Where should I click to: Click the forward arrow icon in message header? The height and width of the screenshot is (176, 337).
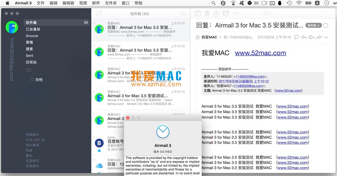tap(319, 37)
